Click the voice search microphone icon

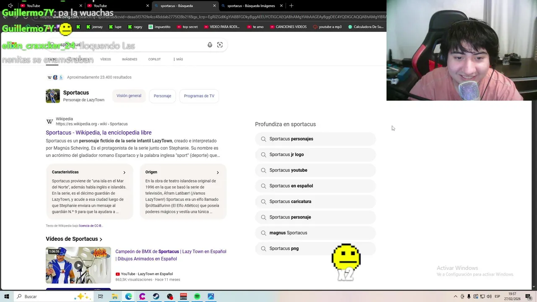click(x=210, y=45)
